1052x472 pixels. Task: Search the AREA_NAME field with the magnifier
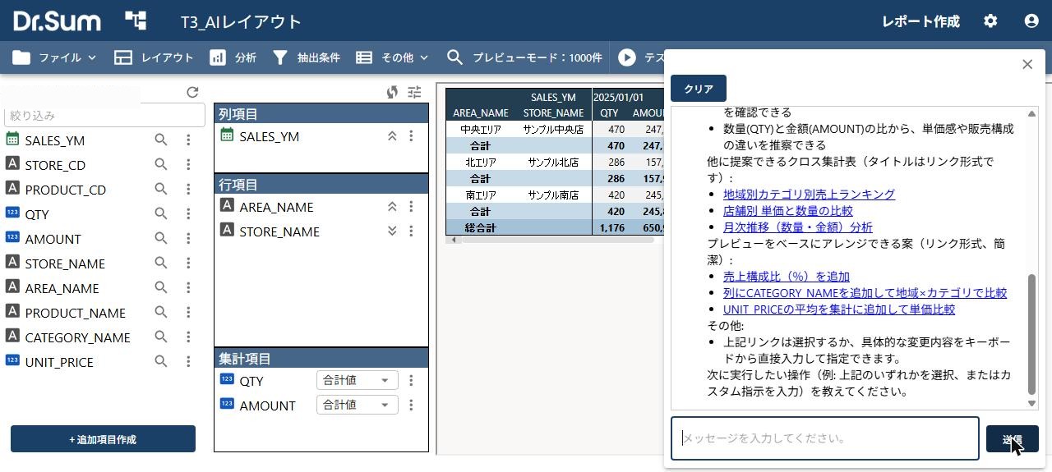click(x=161, y=288)
